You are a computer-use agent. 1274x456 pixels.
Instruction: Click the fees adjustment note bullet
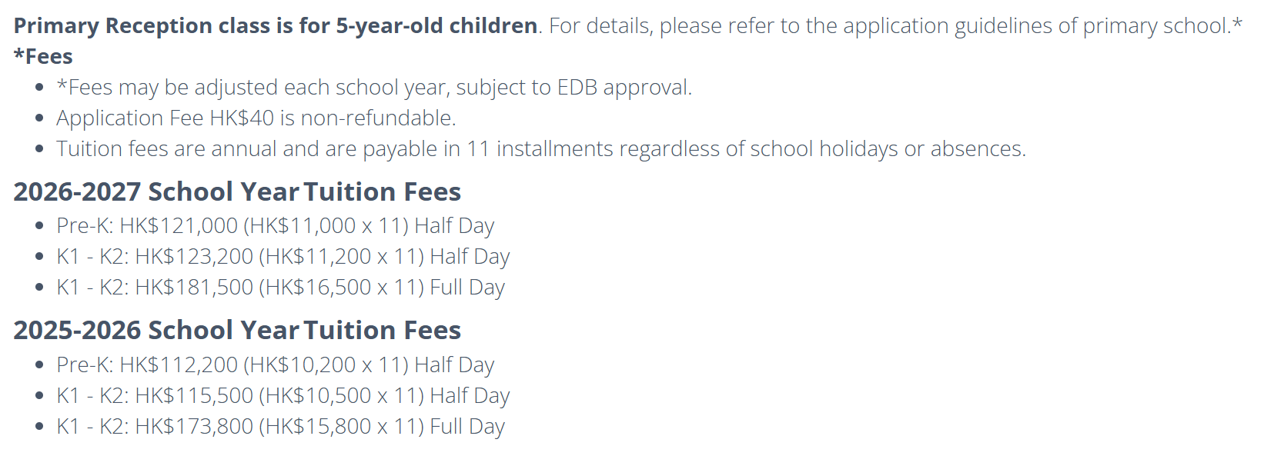(374, 88)
